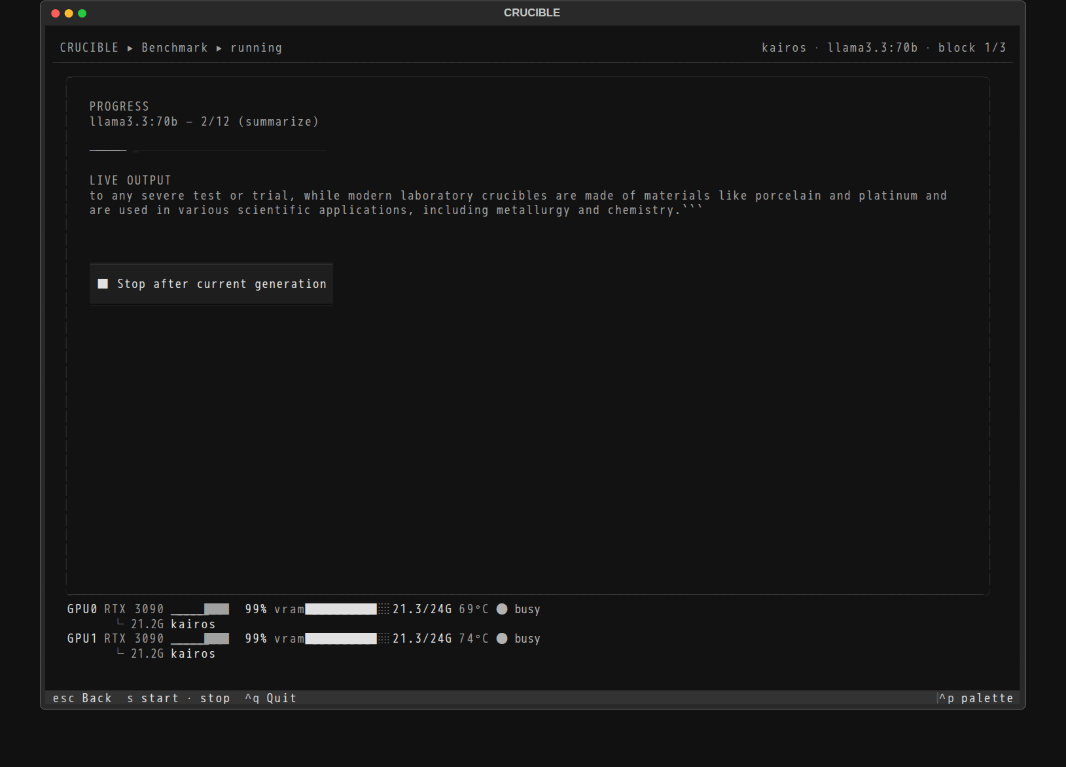Click the GPU1 RTX 3090 label

click(116, 639)
